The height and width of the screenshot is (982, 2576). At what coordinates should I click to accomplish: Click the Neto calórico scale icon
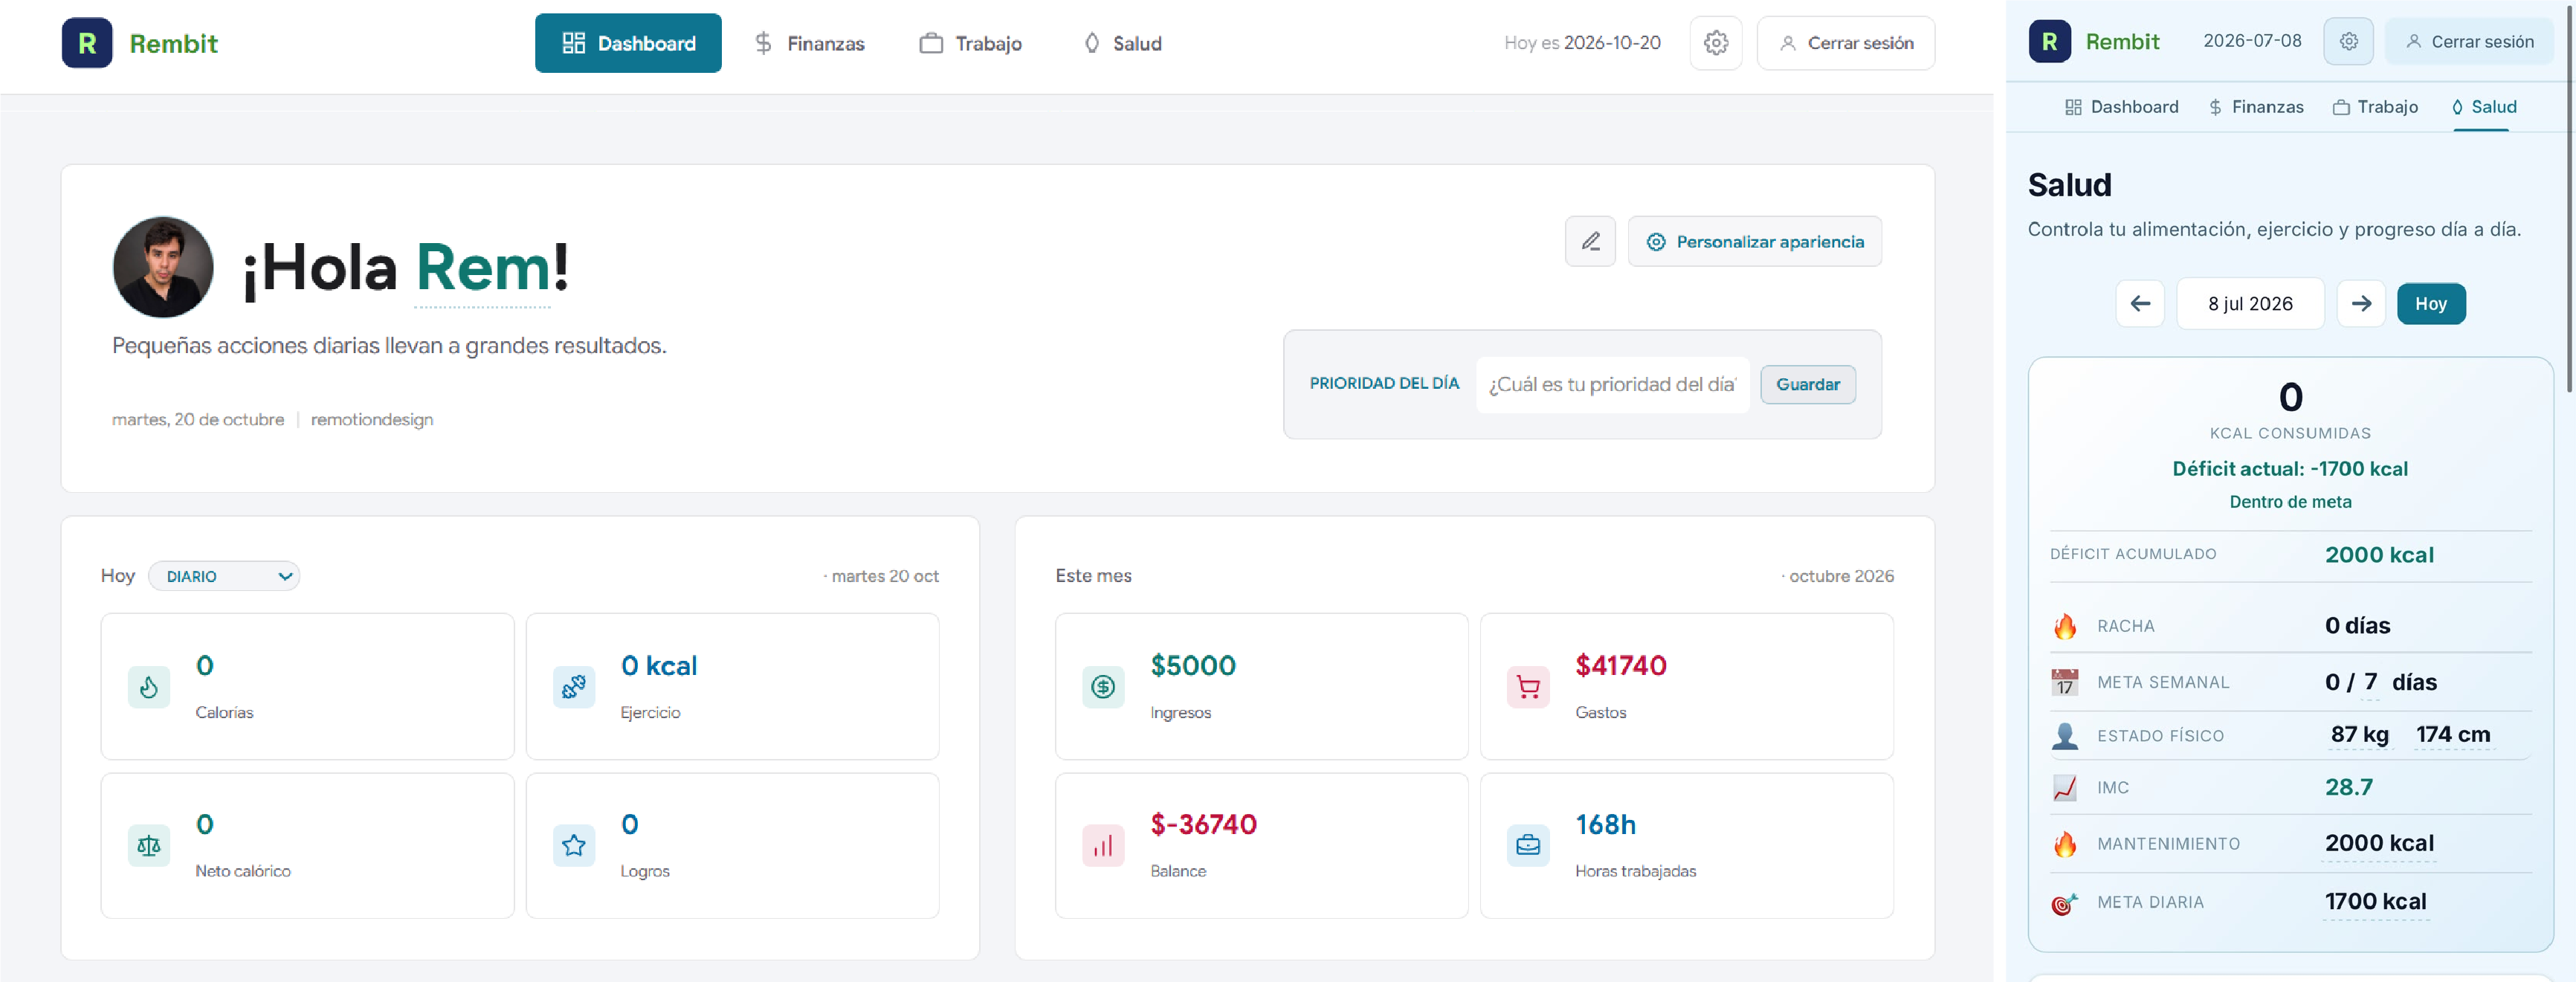coord(149,846)
